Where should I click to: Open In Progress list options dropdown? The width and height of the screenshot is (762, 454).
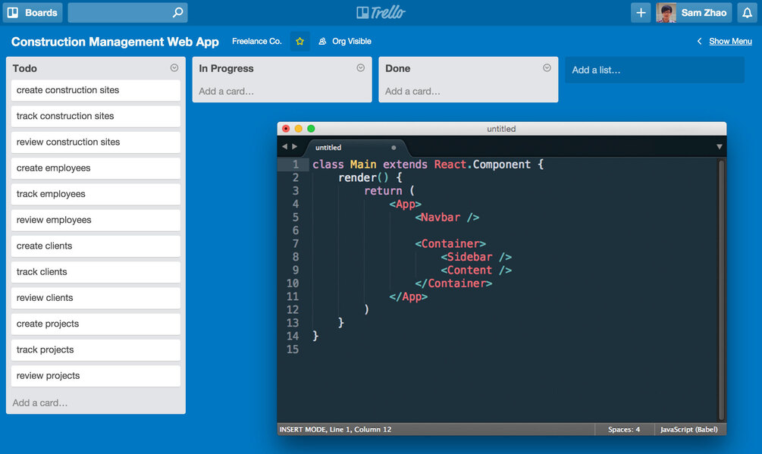pos(361,68)
